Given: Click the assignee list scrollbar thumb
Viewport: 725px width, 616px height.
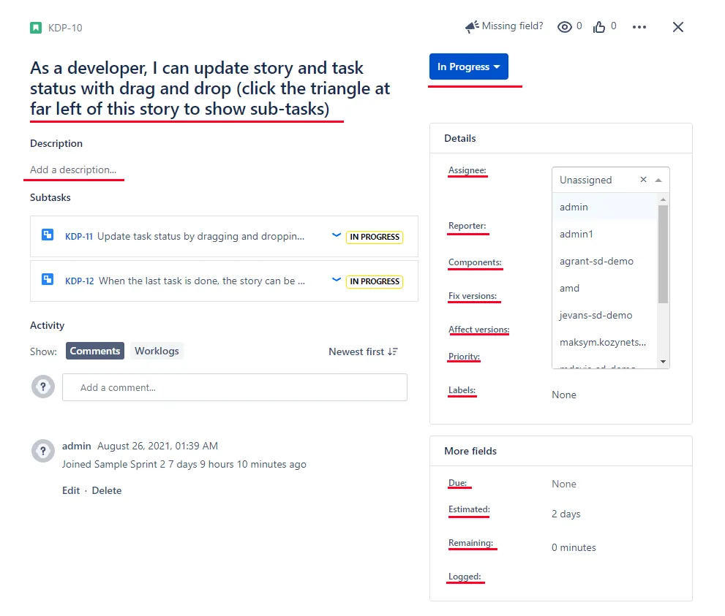Looking at the screenshot, I should [663, 254].
